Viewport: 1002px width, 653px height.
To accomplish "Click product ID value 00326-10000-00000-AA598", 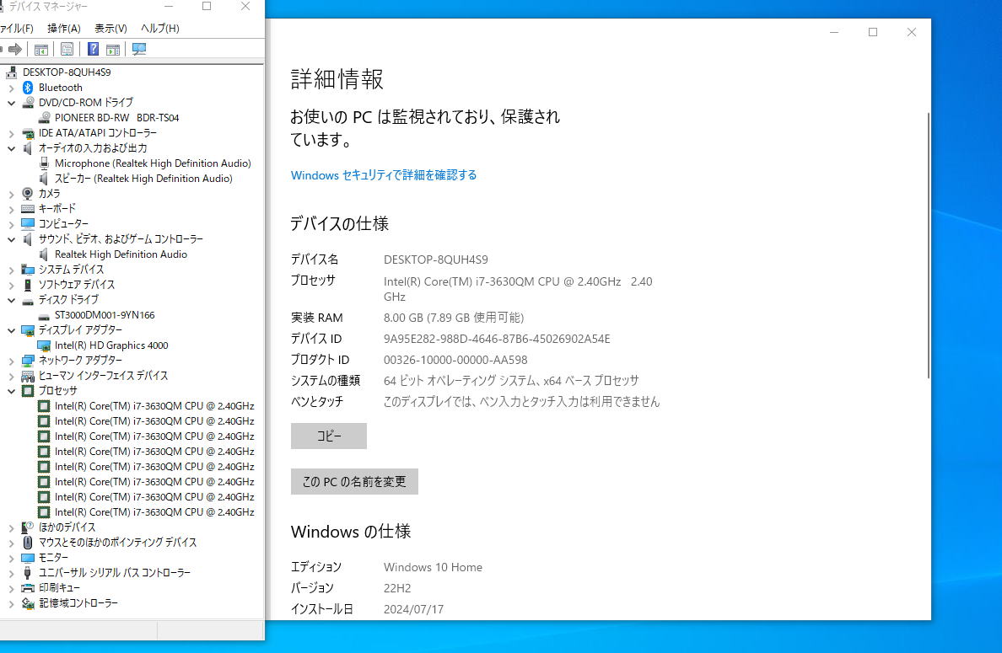I will coord(455,360).
